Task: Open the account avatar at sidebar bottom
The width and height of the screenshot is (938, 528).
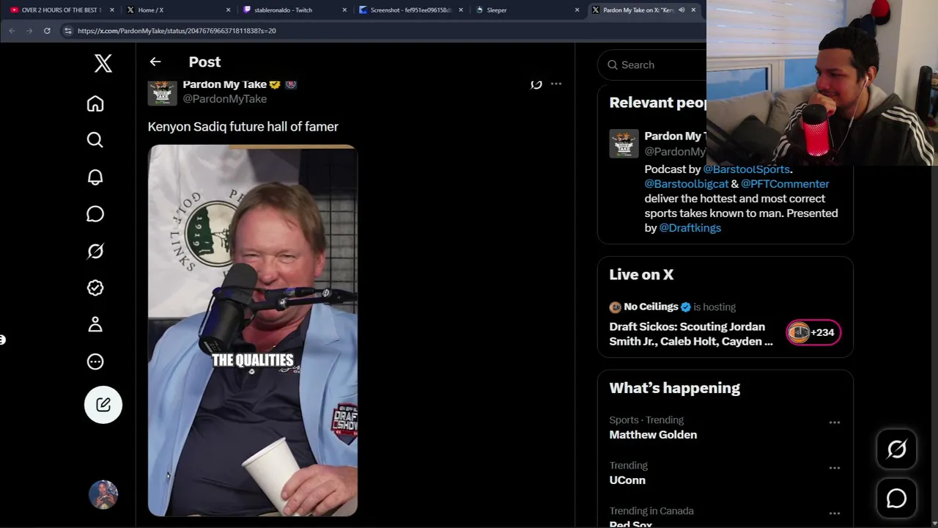Action: (103, 495)
